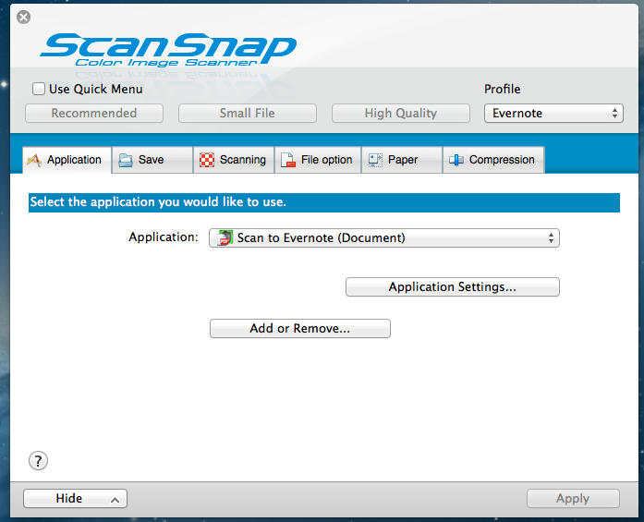Image resolution: width=644 pixels, height=522 pixels.
Task: Click the Add or Remove... button
Action: coord(300,329)
